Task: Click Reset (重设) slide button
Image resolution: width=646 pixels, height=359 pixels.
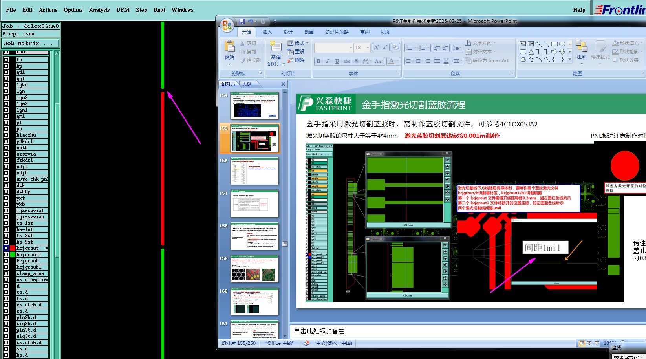Action: pyautogui.click(x=296, y=51)
